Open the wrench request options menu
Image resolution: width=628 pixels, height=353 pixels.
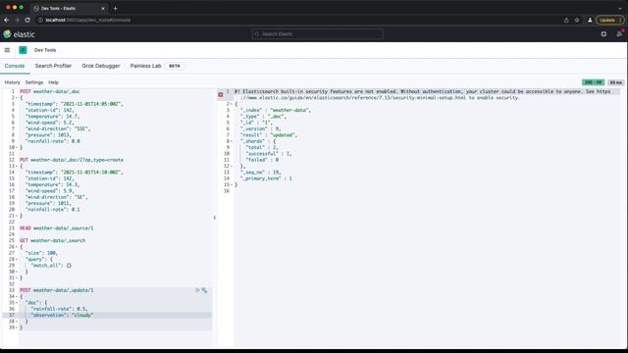pos(205,290)
